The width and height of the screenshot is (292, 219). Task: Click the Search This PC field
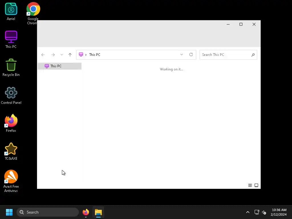click(x=228, y=55)
